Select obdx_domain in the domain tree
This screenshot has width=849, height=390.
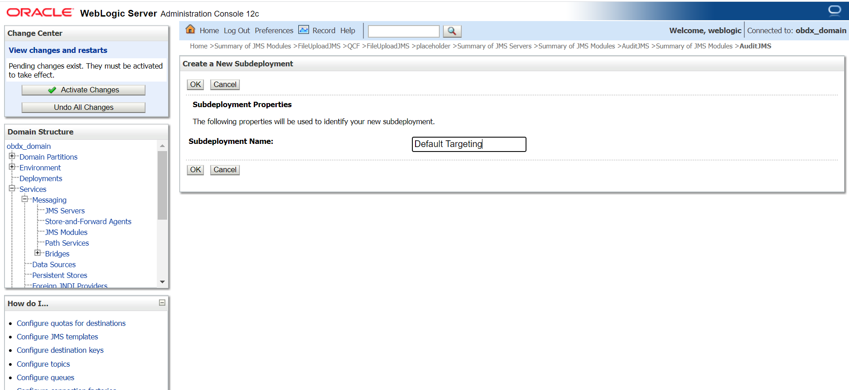click(x=29, y=146)
